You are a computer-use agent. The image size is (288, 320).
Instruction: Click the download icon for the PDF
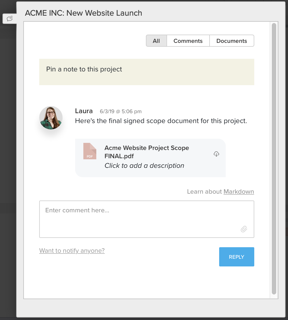pyautogui.click(x=216, y=154)
